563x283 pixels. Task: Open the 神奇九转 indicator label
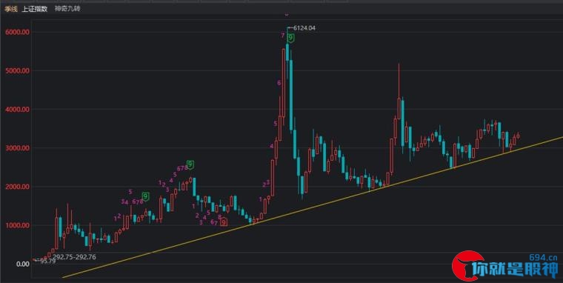coord(67,9)
